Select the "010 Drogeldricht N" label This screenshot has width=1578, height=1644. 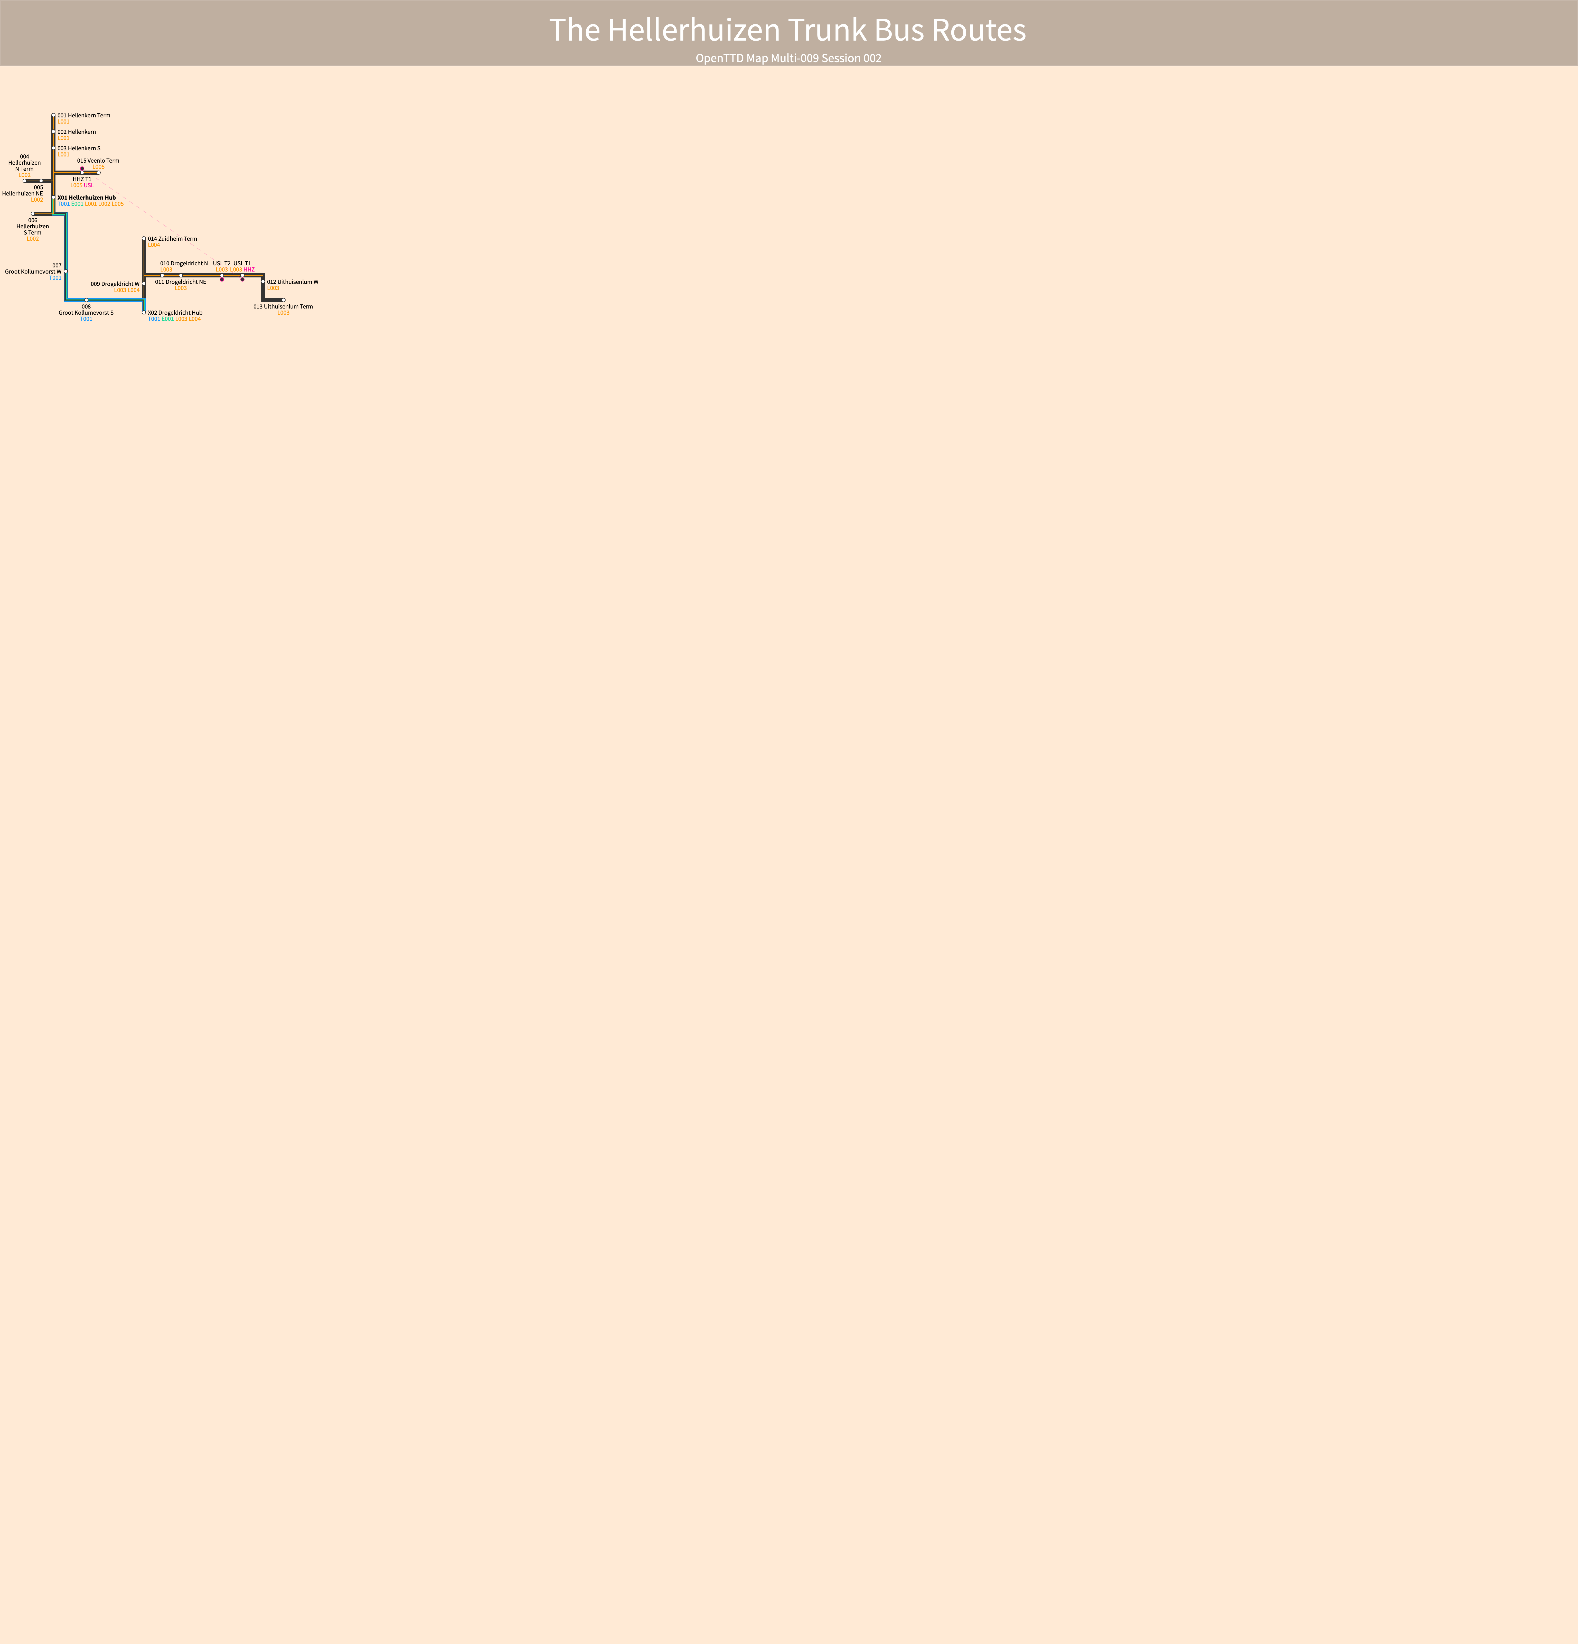pyautogui.click(x=184, y=263)
